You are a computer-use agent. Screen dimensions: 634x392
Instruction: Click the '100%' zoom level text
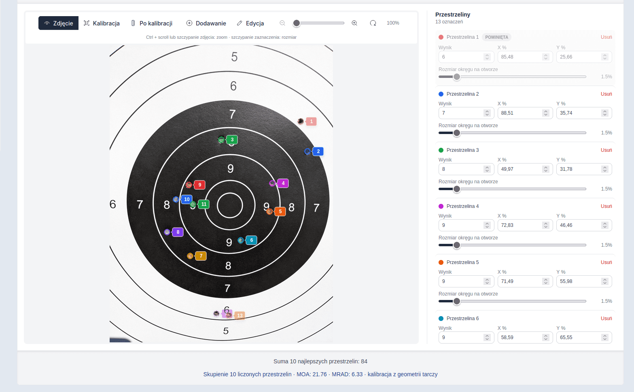pyautogui.click(x=393, y=23)
